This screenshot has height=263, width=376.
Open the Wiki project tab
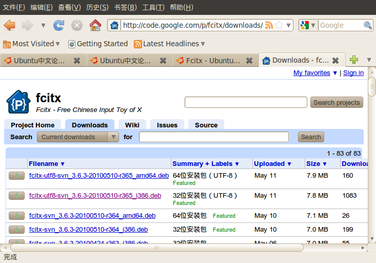click(x=132, y=125)
